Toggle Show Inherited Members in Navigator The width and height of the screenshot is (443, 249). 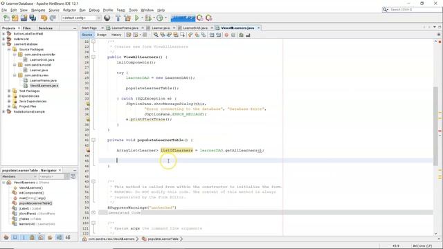6,237
